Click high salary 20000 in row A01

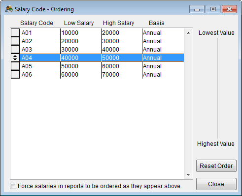[122, 33]
